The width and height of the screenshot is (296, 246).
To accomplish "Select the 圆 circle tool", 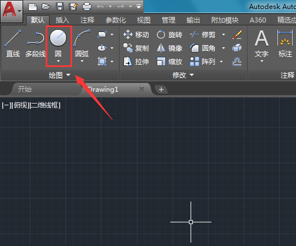I will click(x=58, y=43).
